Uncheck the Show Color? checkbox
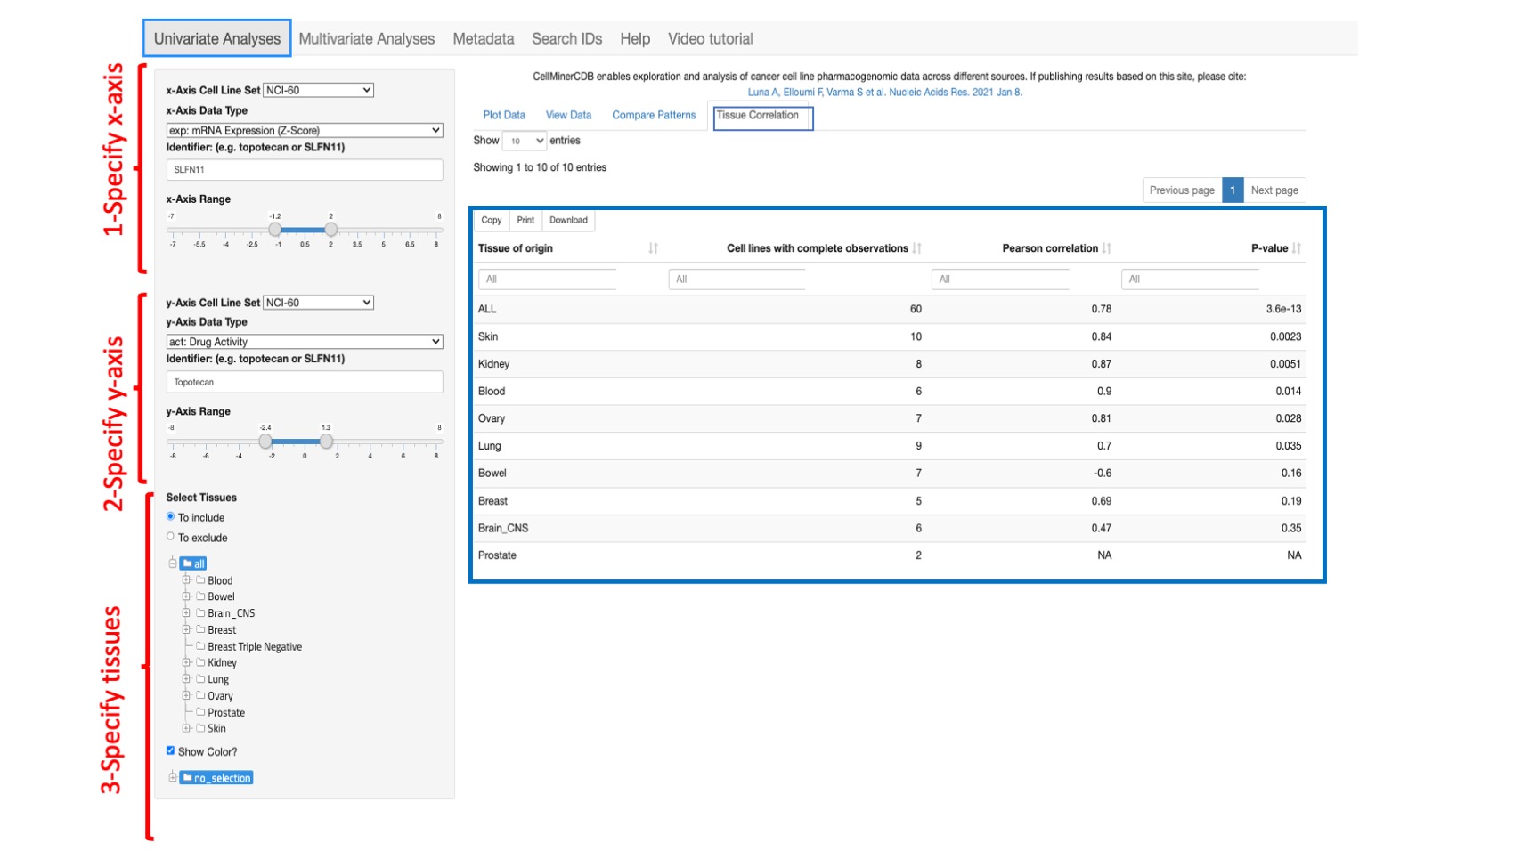Viewport: 1514px width, 851px height. tap(170, 750)
